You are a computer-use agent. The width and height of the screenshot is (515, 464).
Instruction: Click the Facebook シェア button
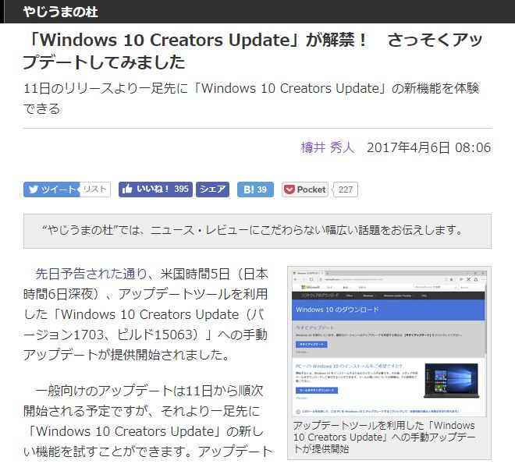[x=212, y=189]
